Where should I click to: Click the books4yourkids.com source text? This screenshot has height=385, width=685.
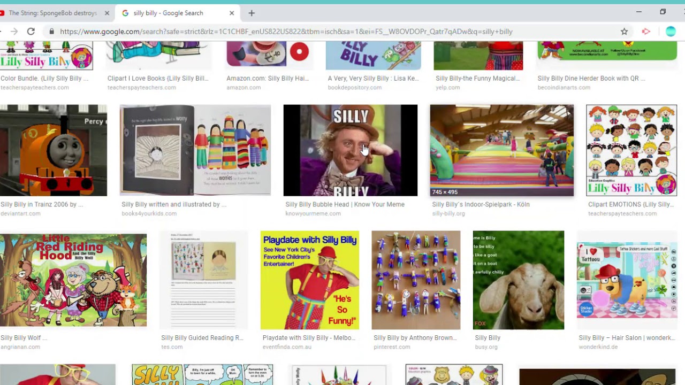coord(149,213)
